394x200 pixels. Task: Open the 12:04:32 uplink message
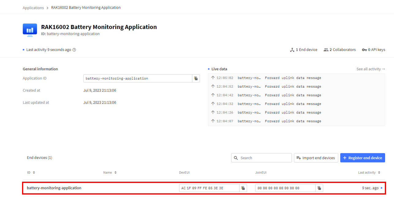296,104
